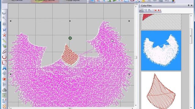Click the green play triangle in top toolbar
The image size is (195, 109).
(115, 1)
